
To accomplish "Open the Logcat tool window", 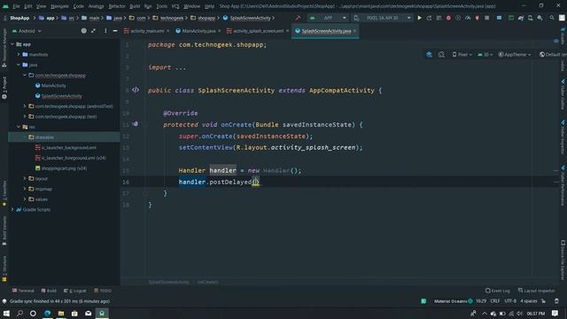I will point(75,291).
